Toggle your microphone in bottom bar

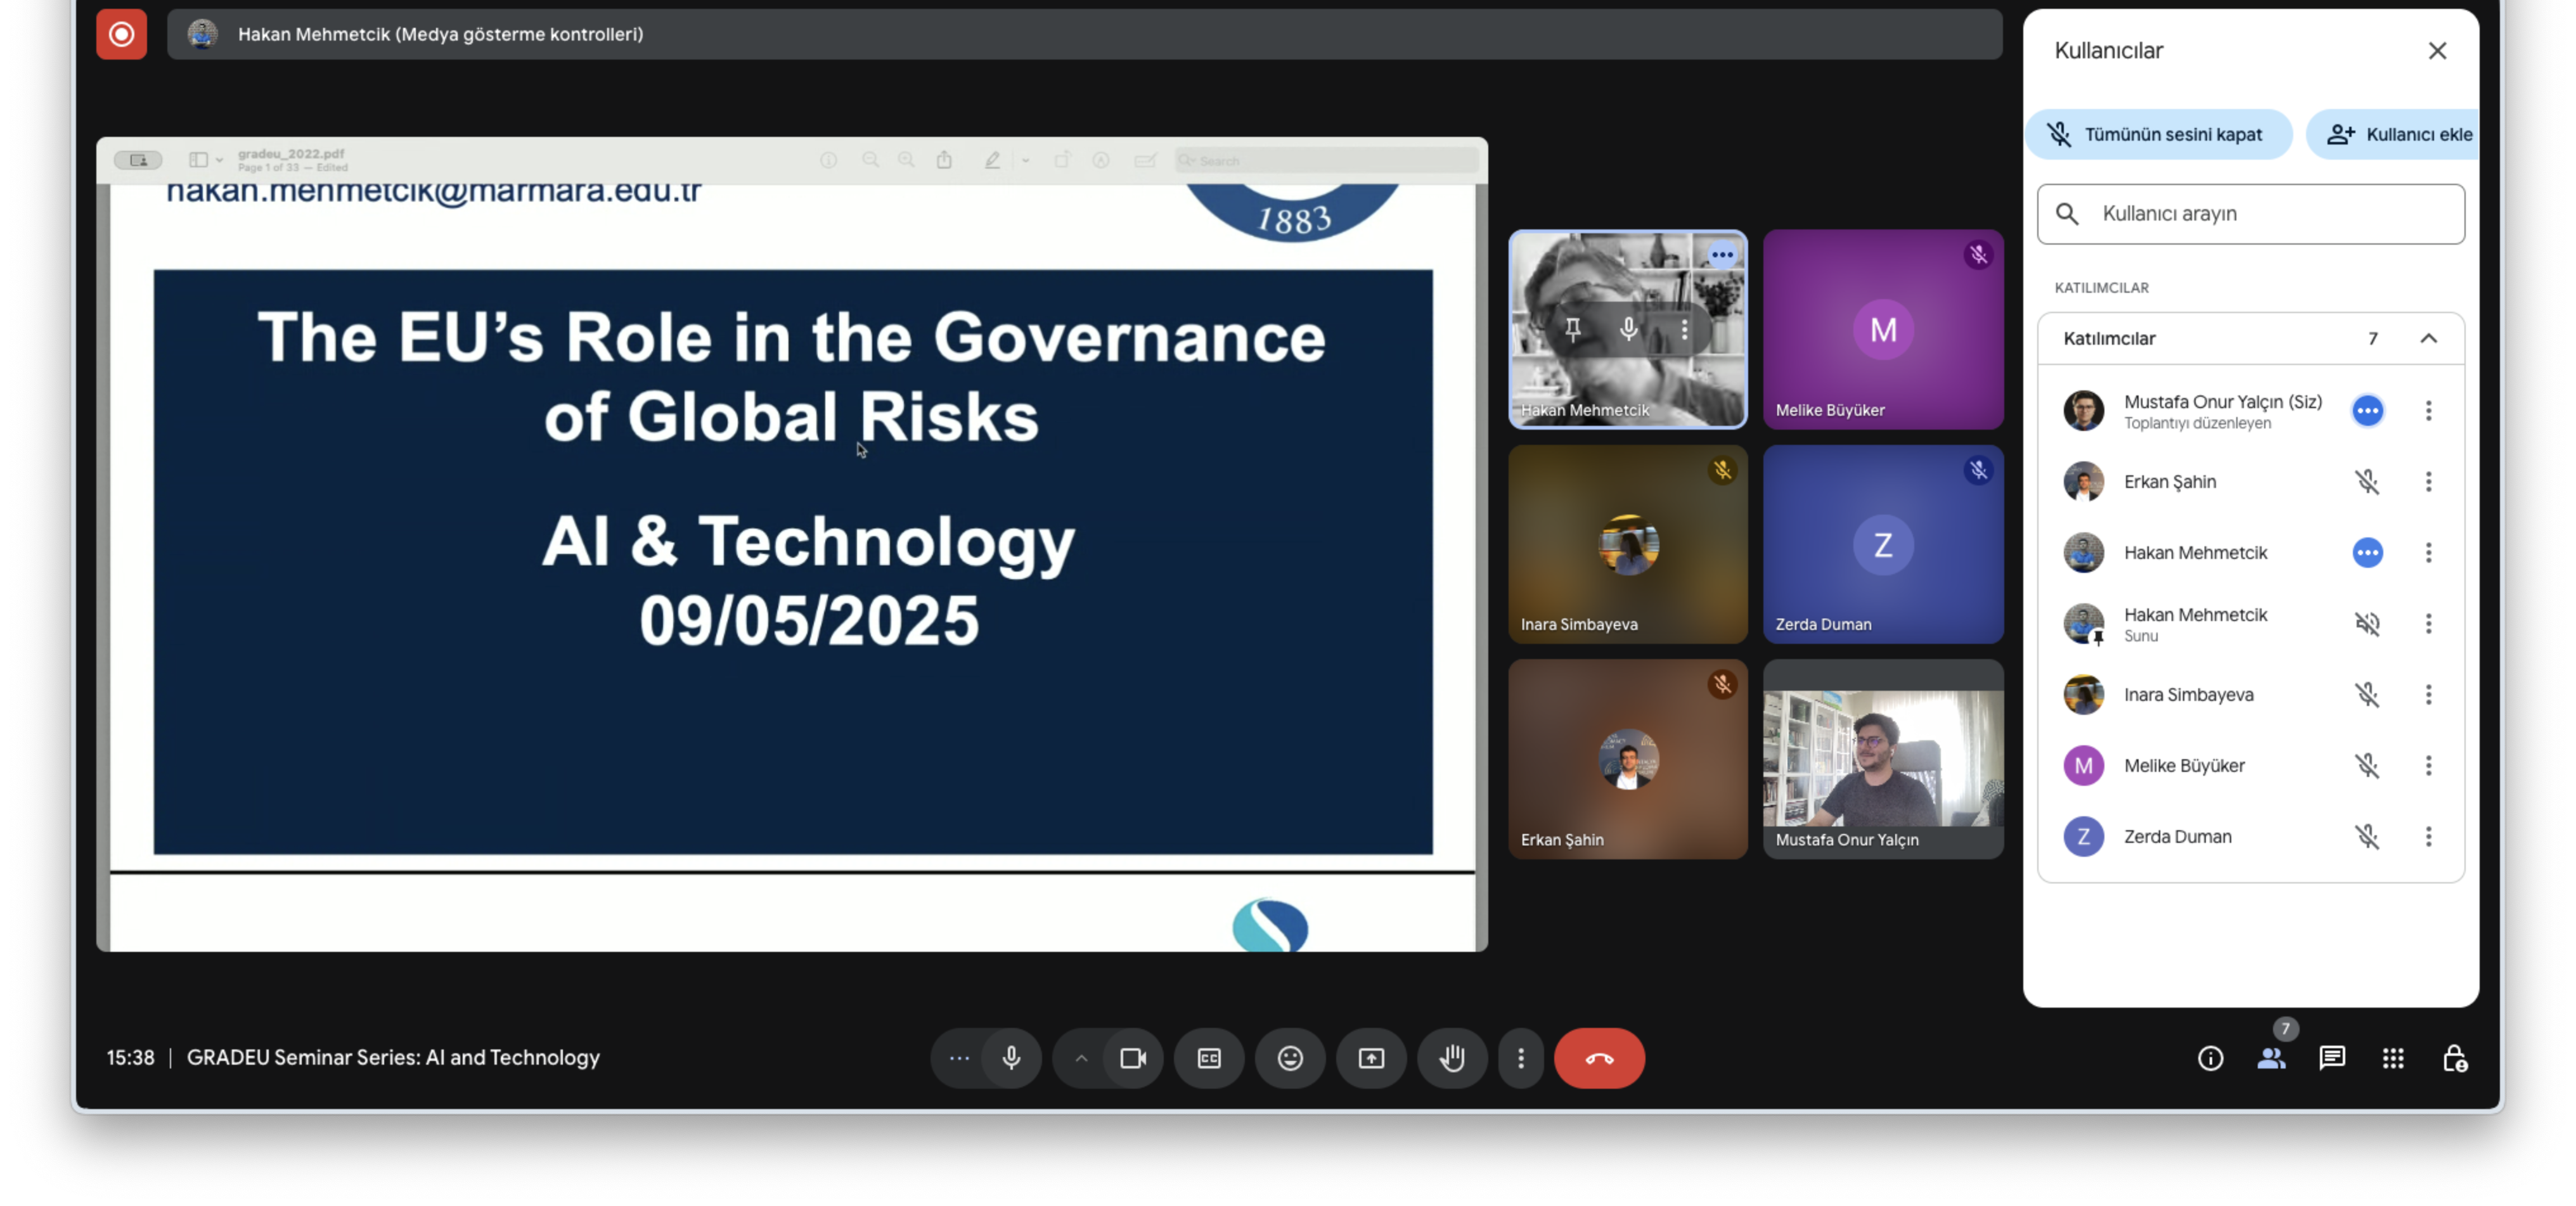coord(1011,1058)
